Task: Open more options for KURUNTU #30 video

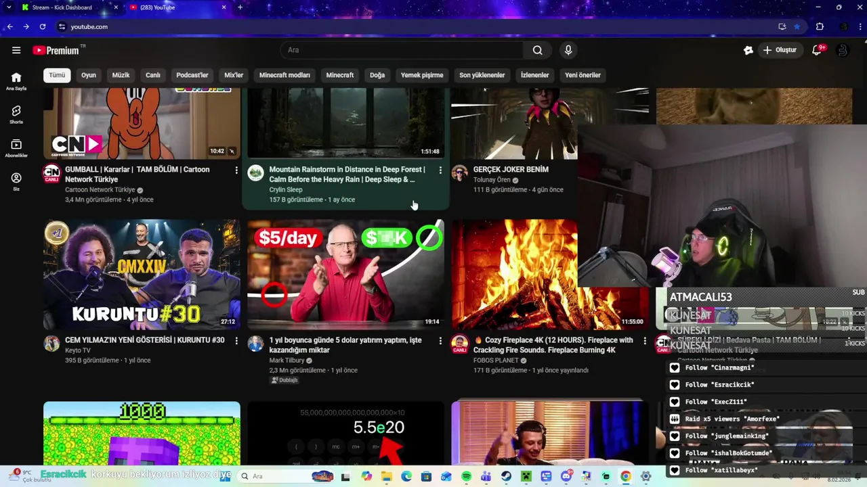Action: pos(236,341)
